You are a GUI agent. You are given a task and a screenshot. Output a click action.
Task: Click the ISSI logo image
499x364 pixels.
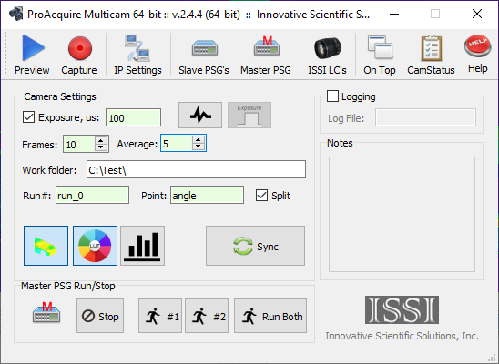click(x=402, y=310)
